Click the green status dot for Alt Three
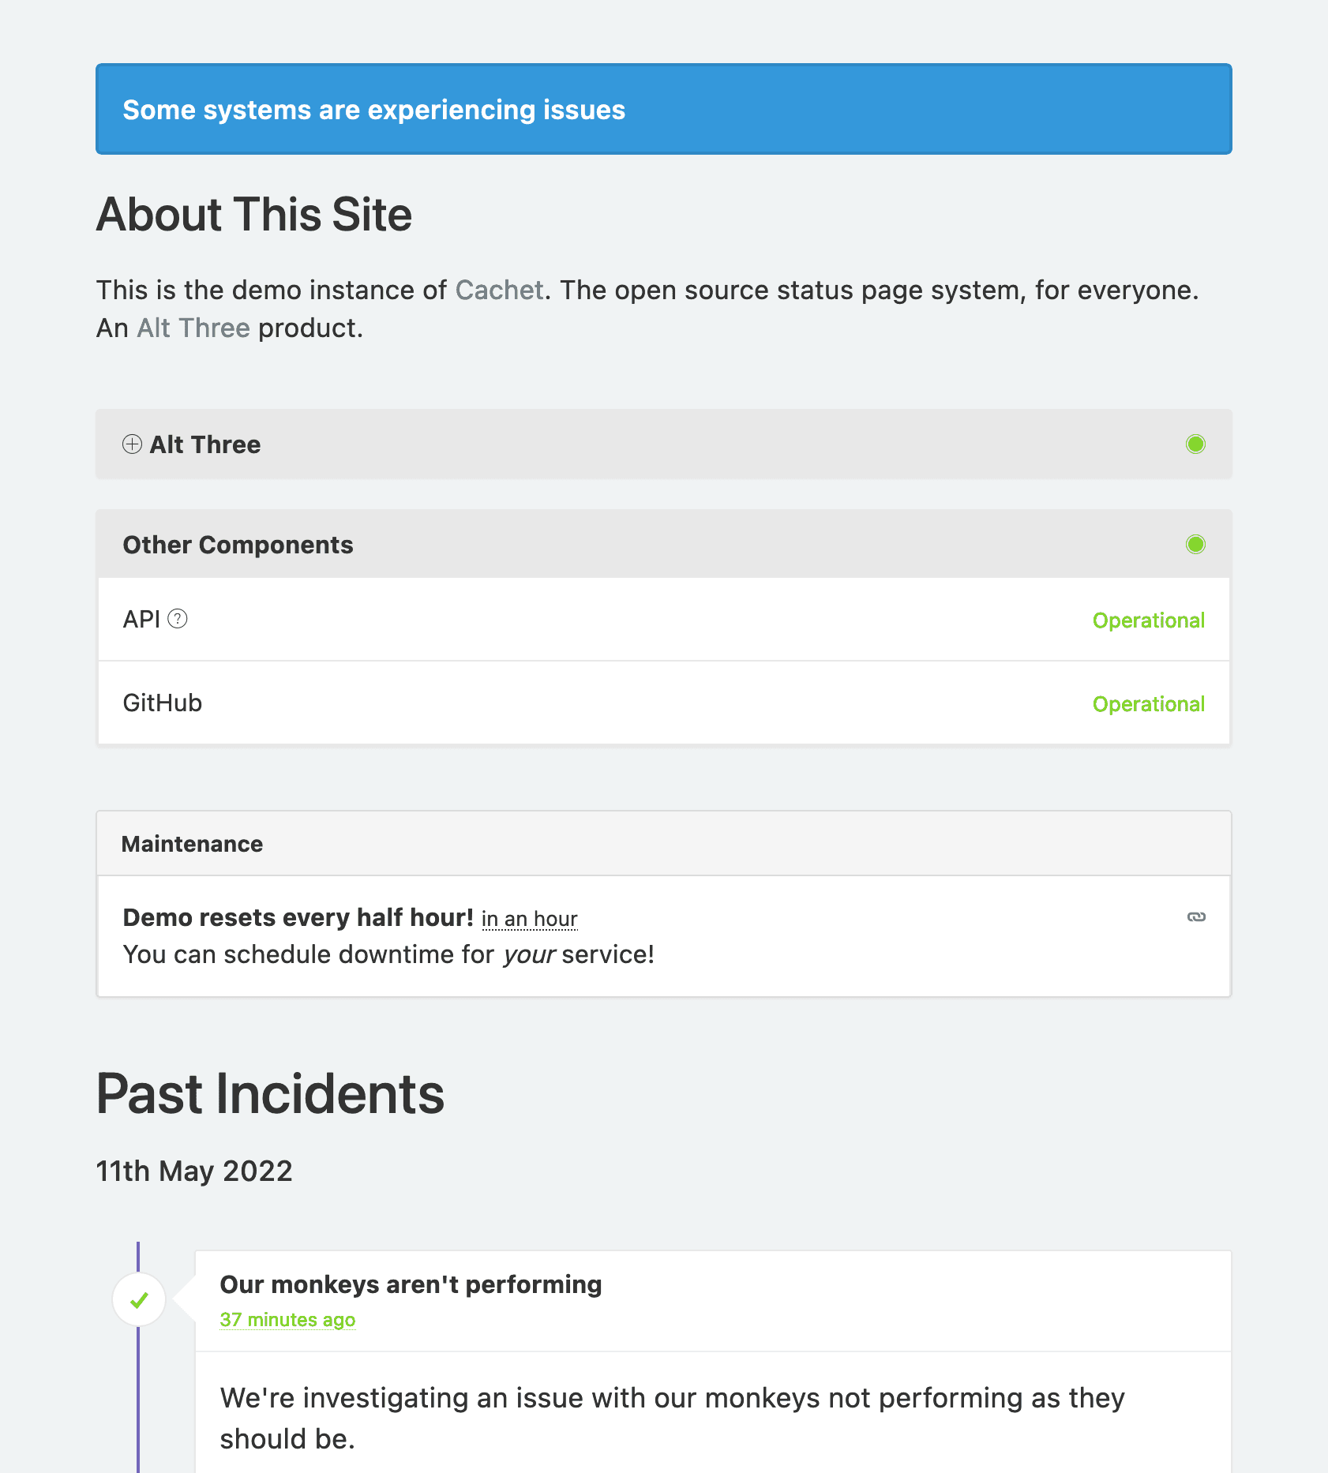This screenshot has width=1328, height=1473. tap(1195, 444)
